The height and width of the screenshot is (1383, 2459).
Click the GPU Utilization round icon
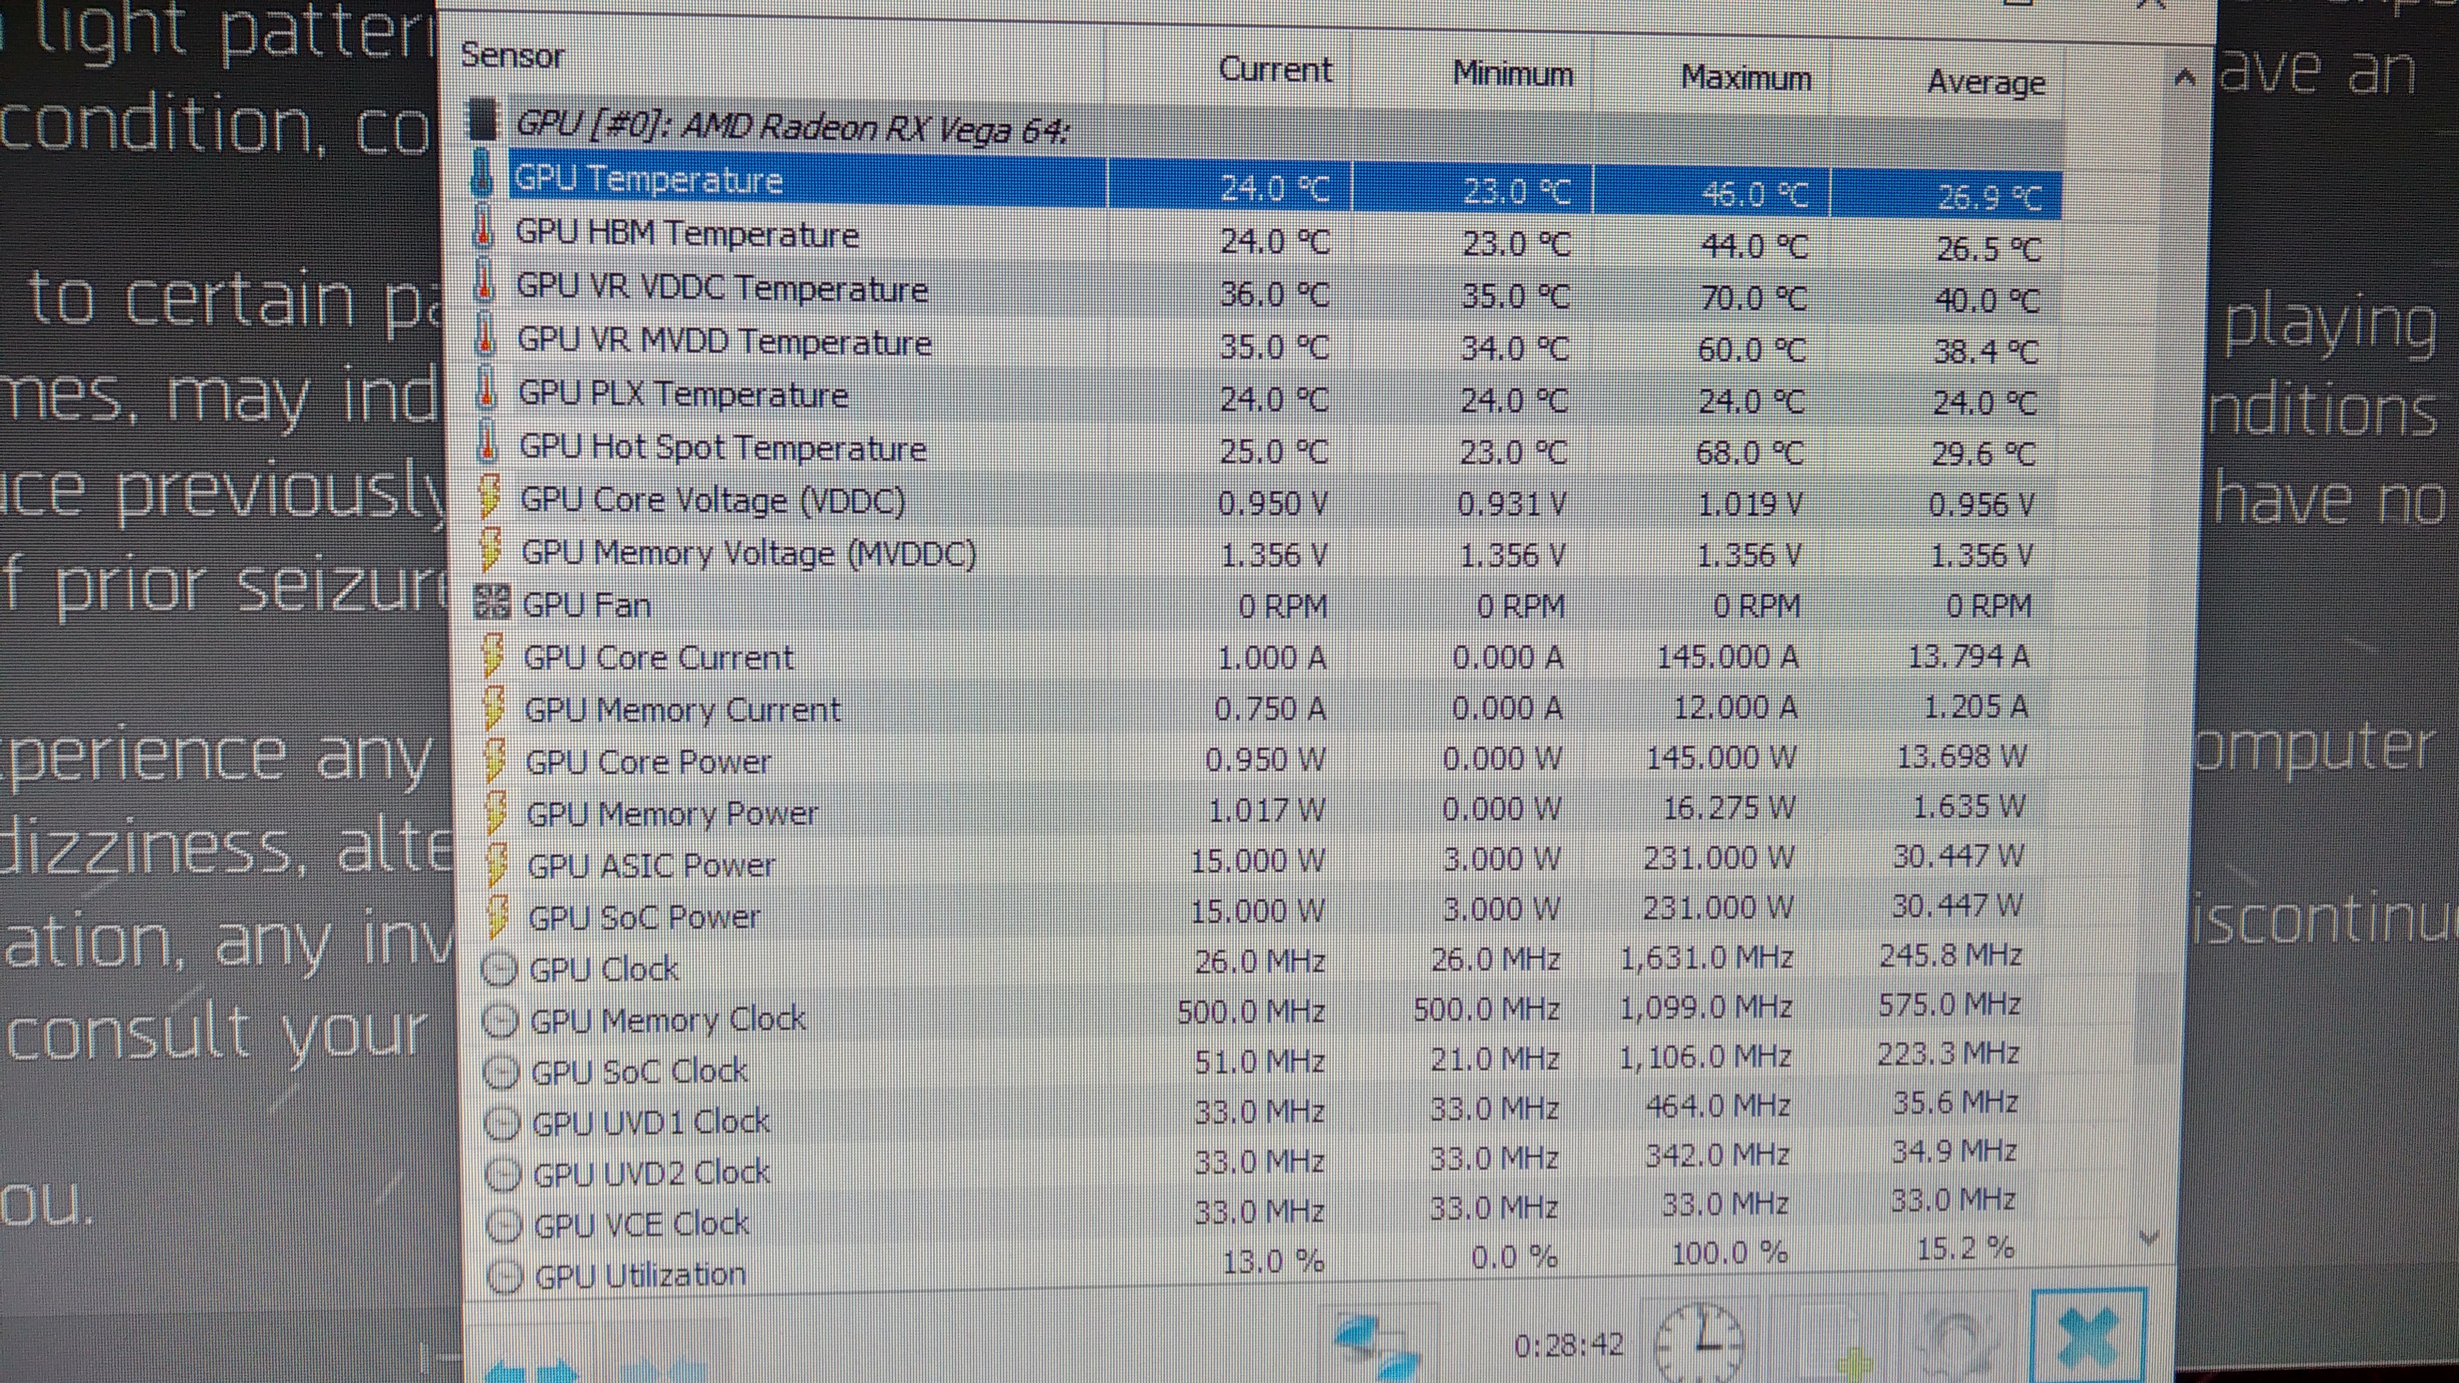coord(505,1276)
